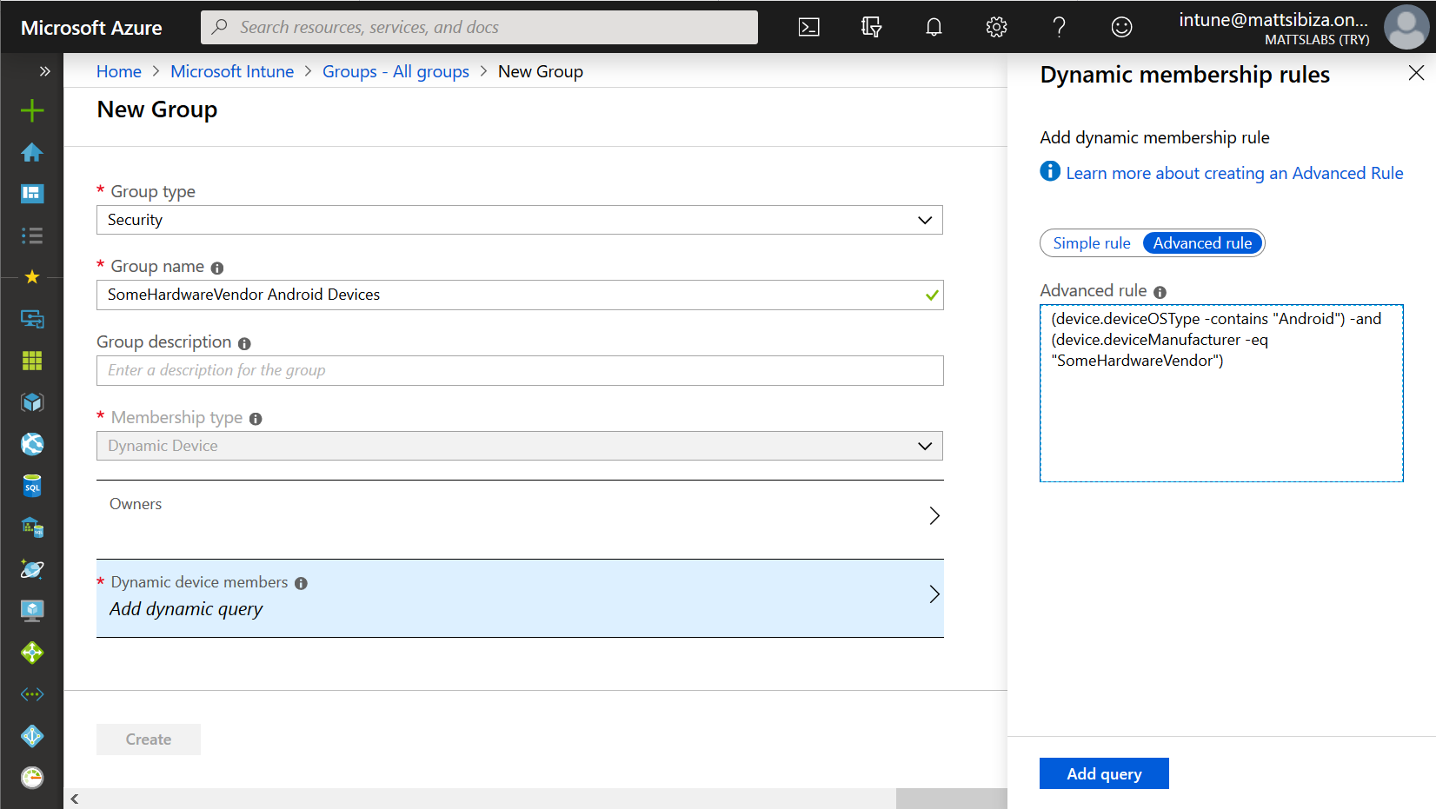Click the Group description input field
Viewport: 1436px width, 809px height.
point(519,370)
